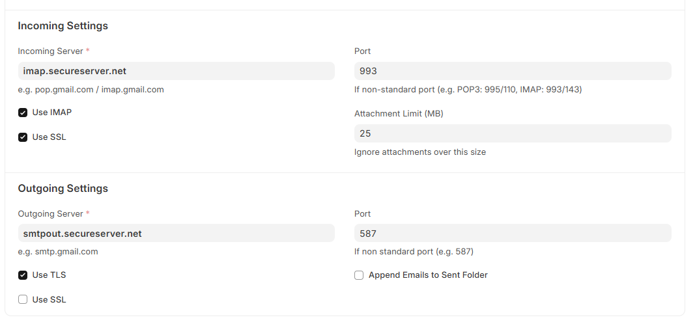Click the Attachment Limit (MB) label
This screenshot has width=695, height=324.
tap(399, 113)
